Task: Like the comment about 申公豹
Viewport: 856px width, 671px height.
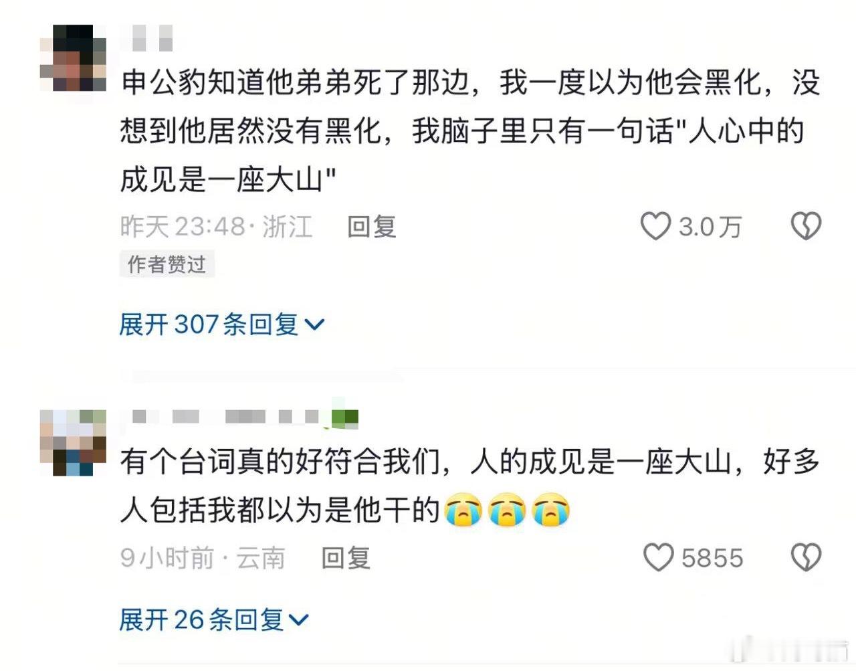Action: (655, 226)
